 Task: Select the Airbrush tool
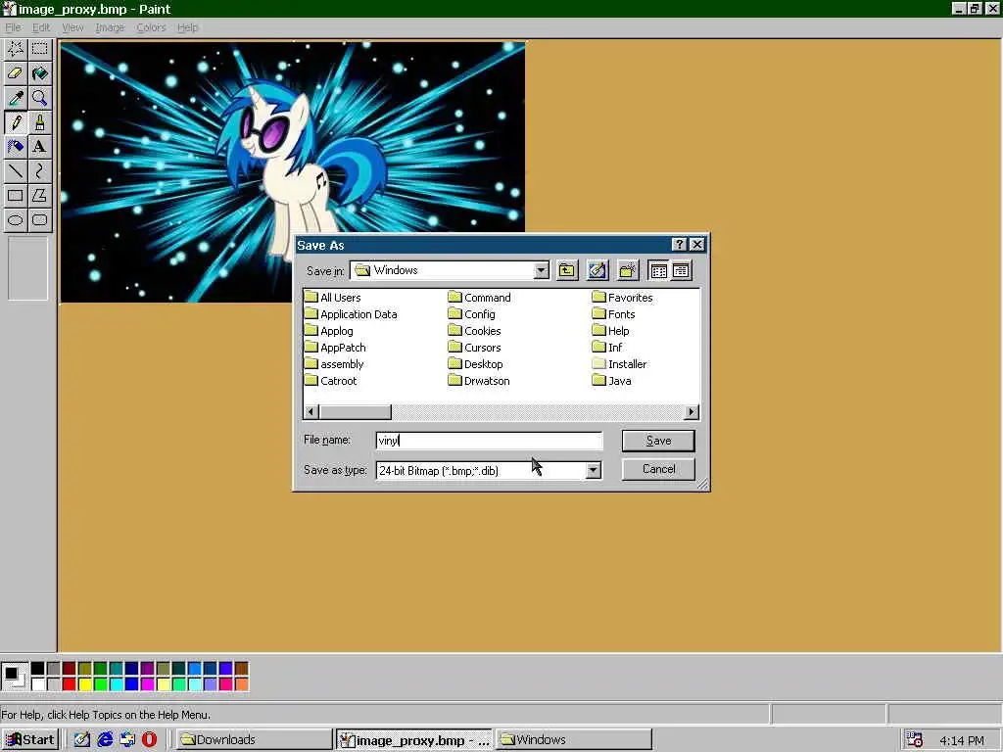(x=16, y=147)
